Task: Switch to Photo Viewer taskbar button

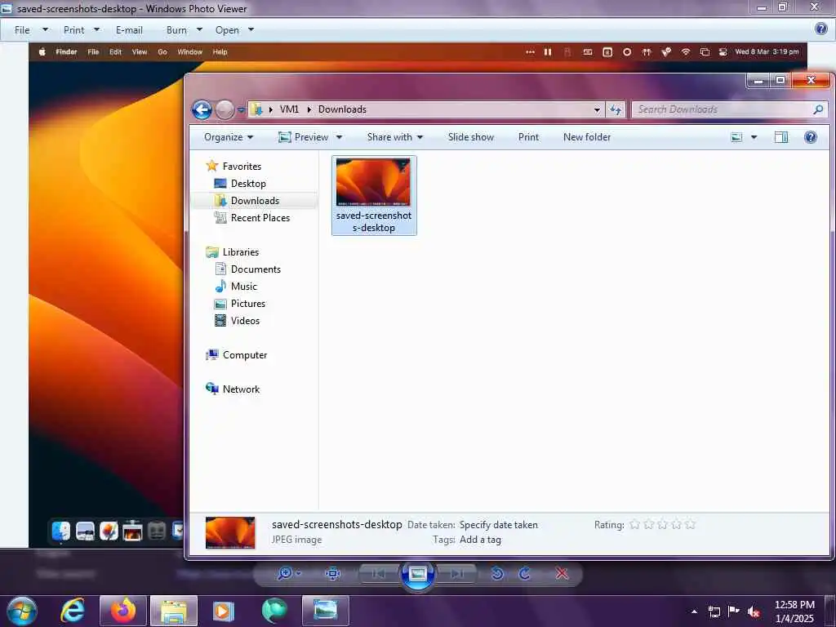Action: (x=325, y=611)
